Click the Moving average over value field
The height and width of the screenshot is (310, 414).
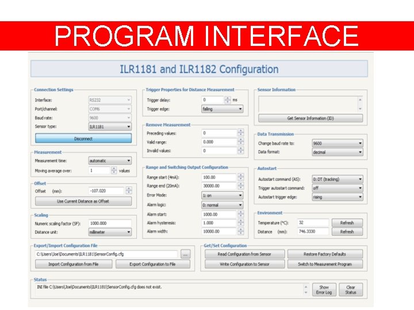coord(99,170)
